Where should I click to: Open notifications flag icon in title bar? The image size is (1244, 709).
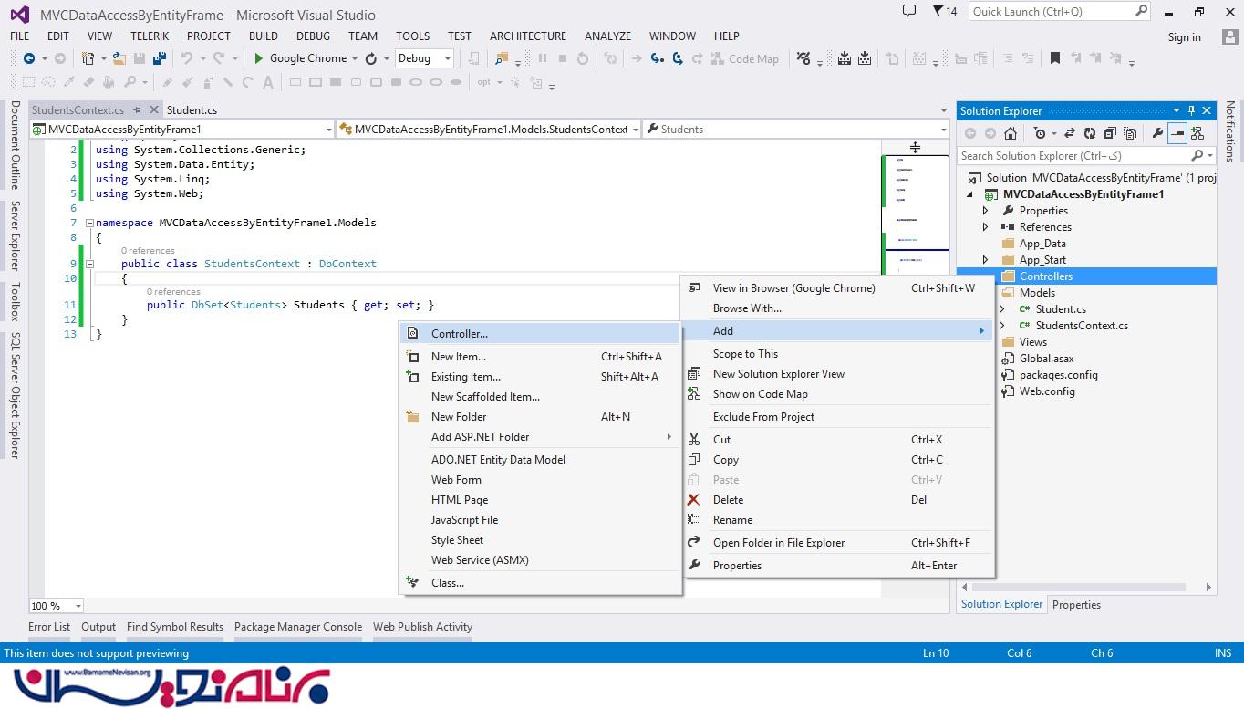pos(938,11)
